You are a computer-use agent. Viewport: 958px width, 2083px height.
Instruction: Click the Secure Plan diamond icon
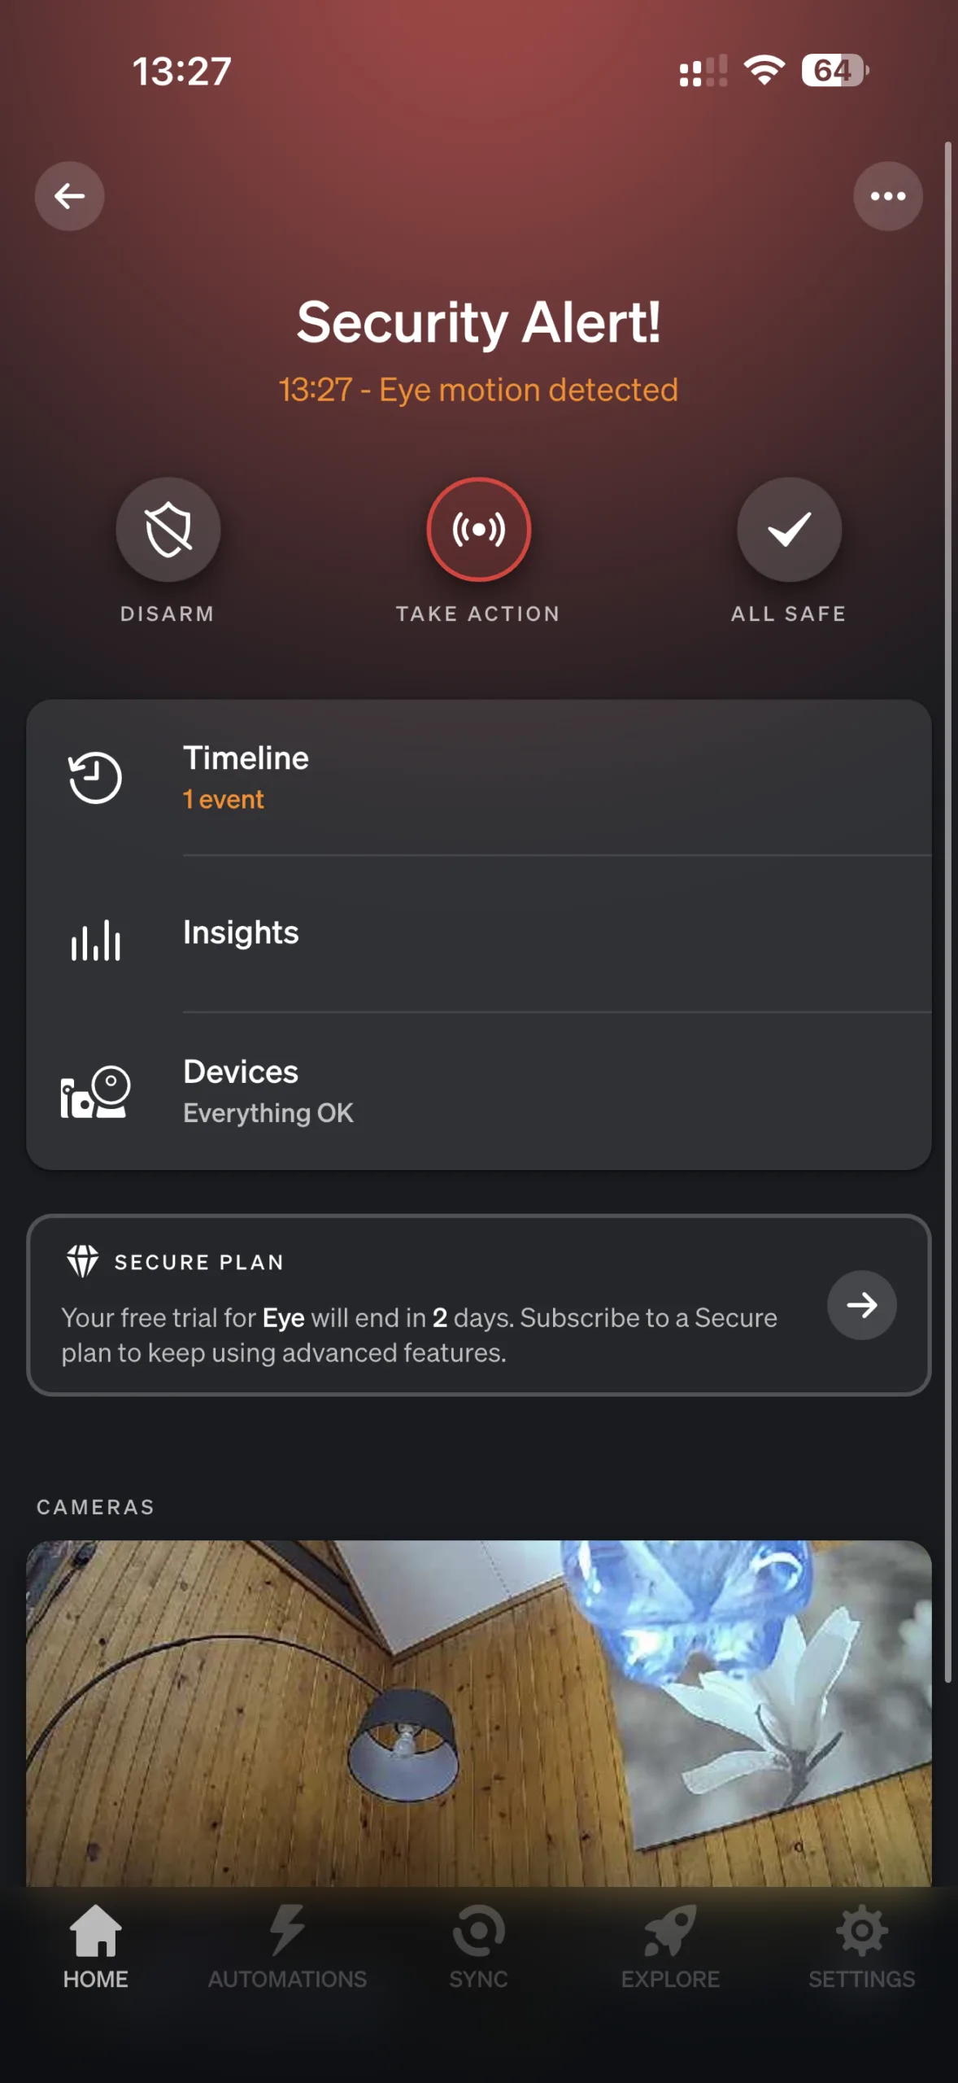(x=82, y=1261)
